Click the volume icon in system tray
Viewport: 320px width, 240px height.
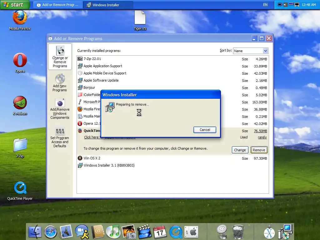pos(285,5)
